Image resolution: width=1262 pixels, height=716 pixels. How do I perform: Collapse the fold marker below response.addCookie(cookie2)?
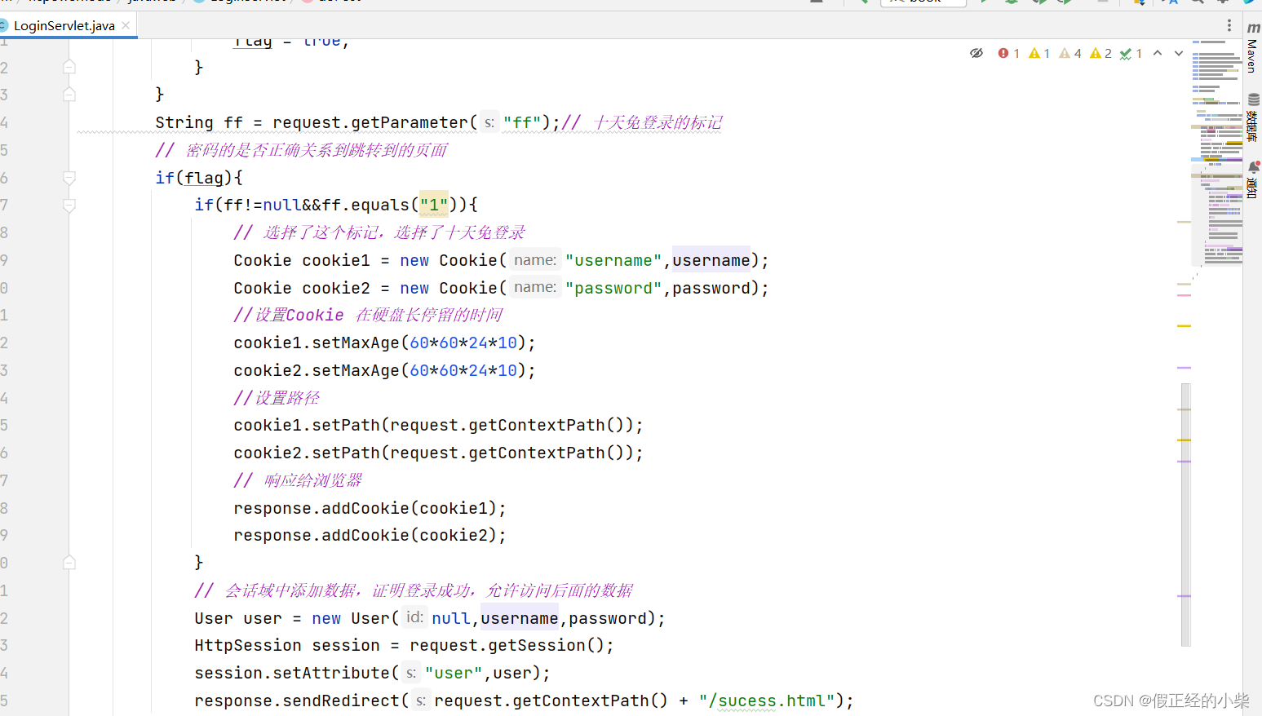pyautogui.click(x=69, y=563)
